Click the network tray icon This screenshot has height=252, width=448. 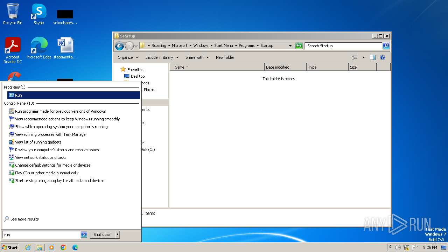click(x=406, y=247)
